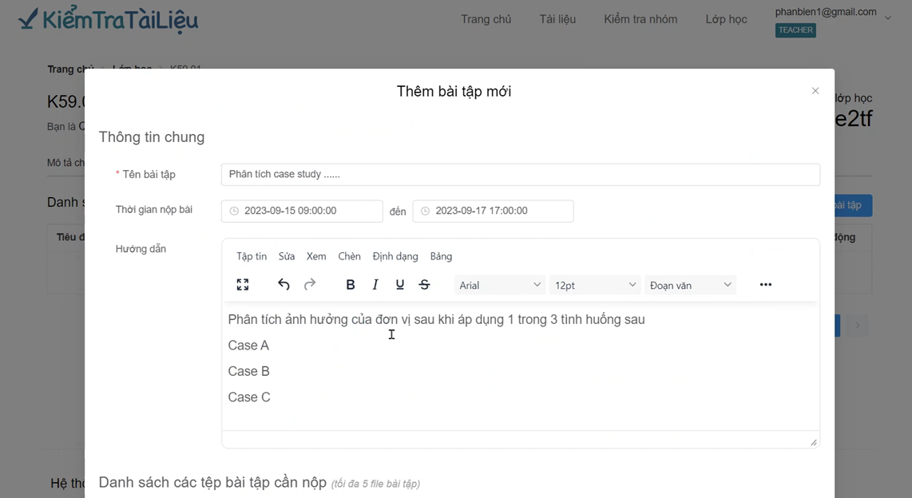
Task: Open the Arial font family dropdown
Action: tap(500, 286)
